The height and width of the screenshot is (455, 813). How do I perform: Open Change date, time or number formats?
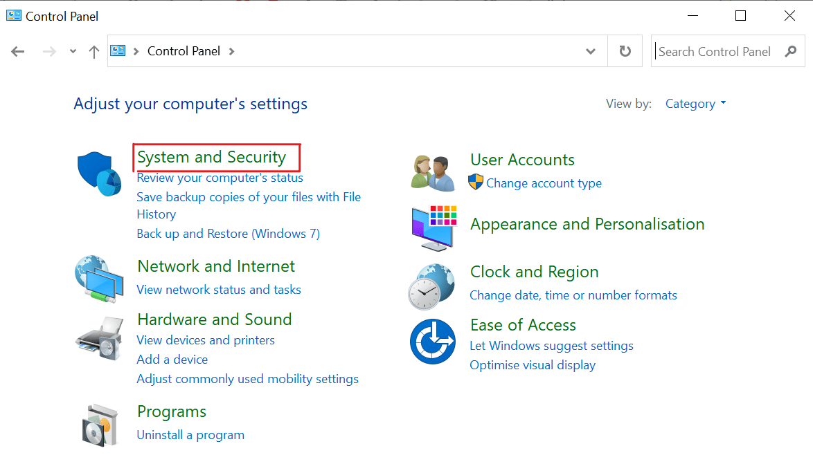pos(573,295)
